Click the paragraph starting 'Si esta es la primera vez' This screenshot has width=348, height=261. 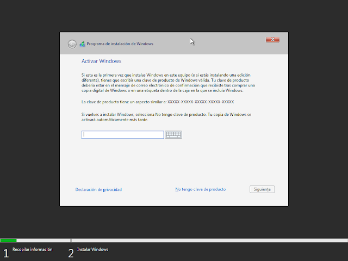pos(168,83)
